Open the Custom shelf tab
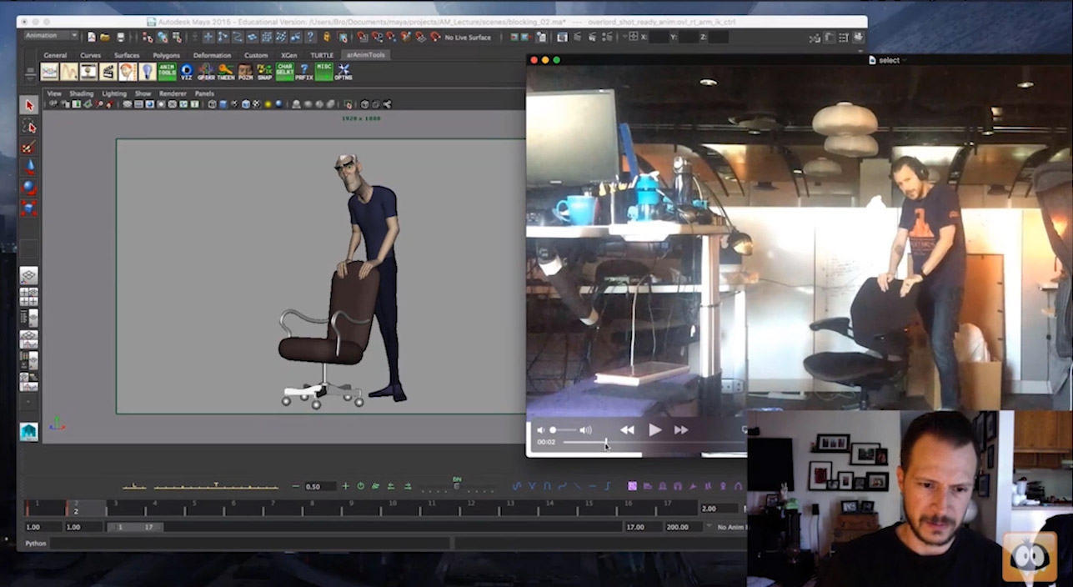 256,55
